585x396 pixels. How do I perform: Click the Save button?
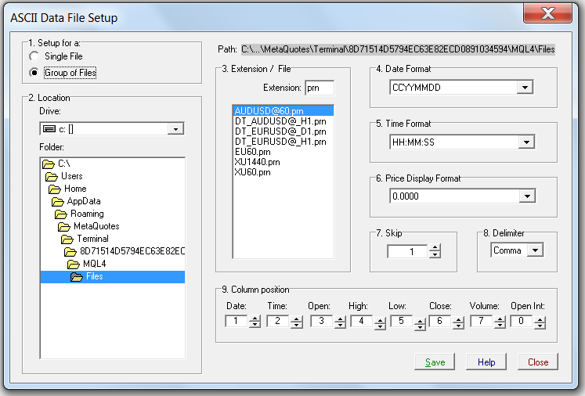pyautogui.click(x=435, y=362)
